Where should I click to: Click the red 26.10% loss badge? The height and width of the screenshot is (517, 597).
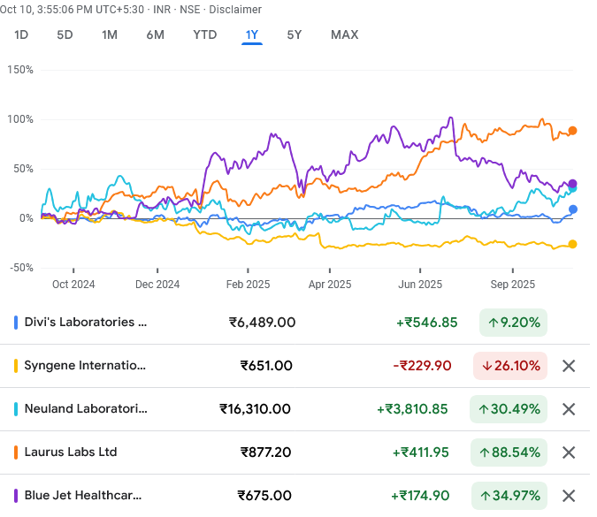tap(509, 366)
